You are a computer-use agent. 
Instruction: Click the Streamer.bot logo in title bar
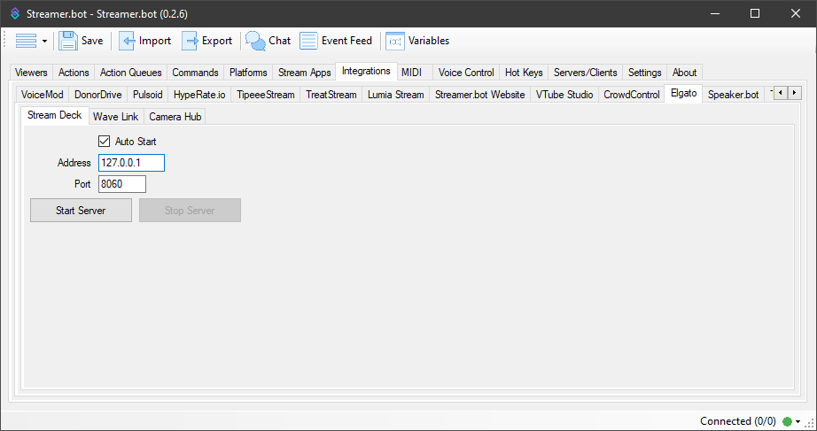point(15,13)
